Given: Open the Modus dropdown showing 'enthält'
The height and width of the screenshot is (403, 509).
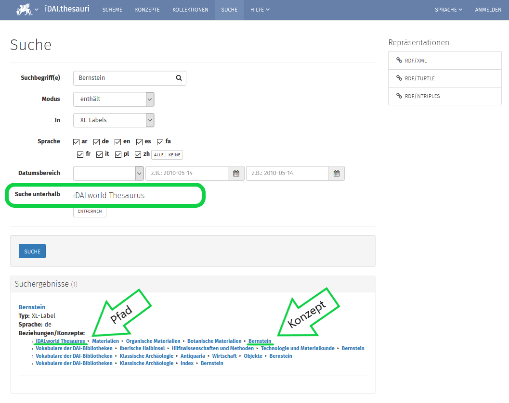Looking at the screenshot, I should coord(114,99).
